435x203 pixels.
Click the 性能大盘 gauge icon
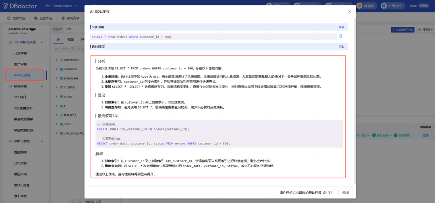coord(9,18)
